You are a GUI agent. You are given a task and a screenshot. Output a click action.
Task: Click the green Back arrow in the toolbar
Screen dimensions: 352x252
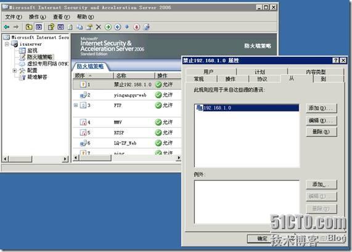[7, 27]
